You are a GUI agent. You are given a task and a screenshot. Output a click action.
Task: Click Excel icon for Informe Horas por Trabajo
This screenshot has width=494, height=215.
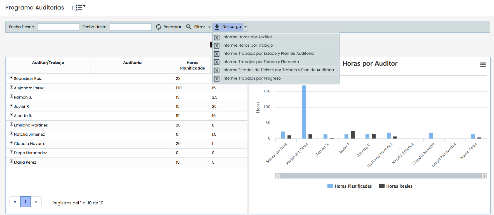(x=217, y=46)
